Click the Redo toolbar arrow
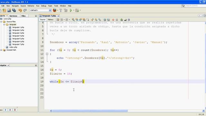 (x=25, y=10)
